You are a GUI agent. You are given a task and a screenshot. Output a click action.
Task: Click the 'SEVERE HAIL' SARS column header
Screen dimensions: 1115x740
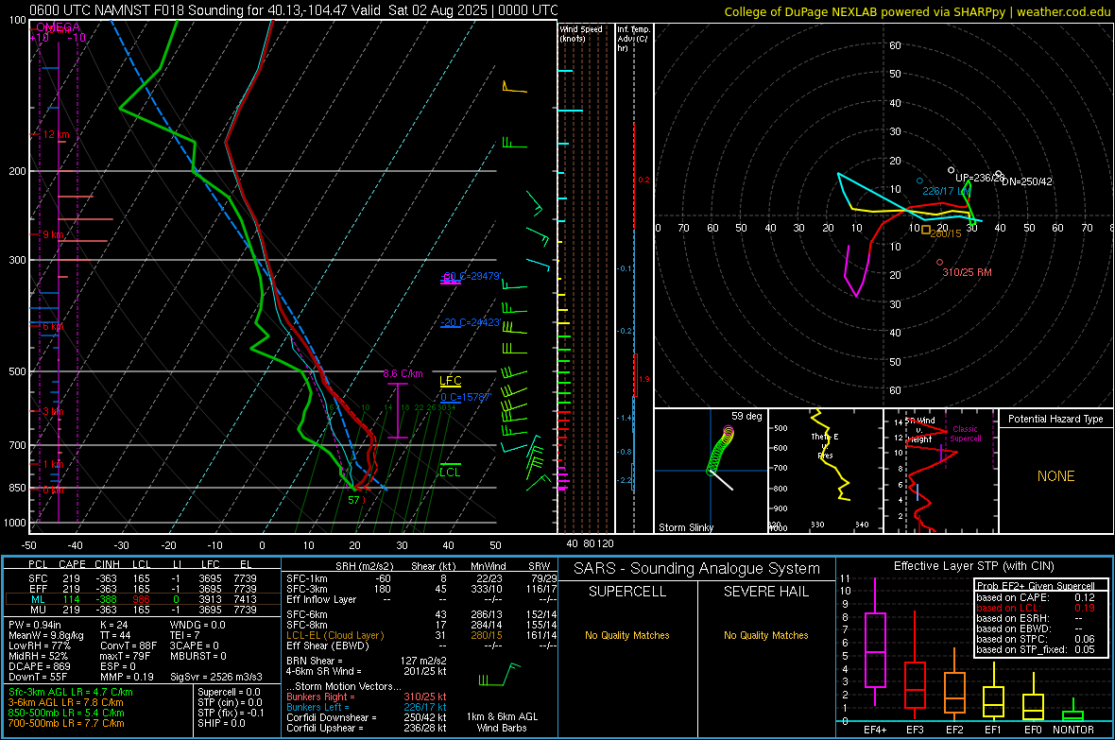765,592
